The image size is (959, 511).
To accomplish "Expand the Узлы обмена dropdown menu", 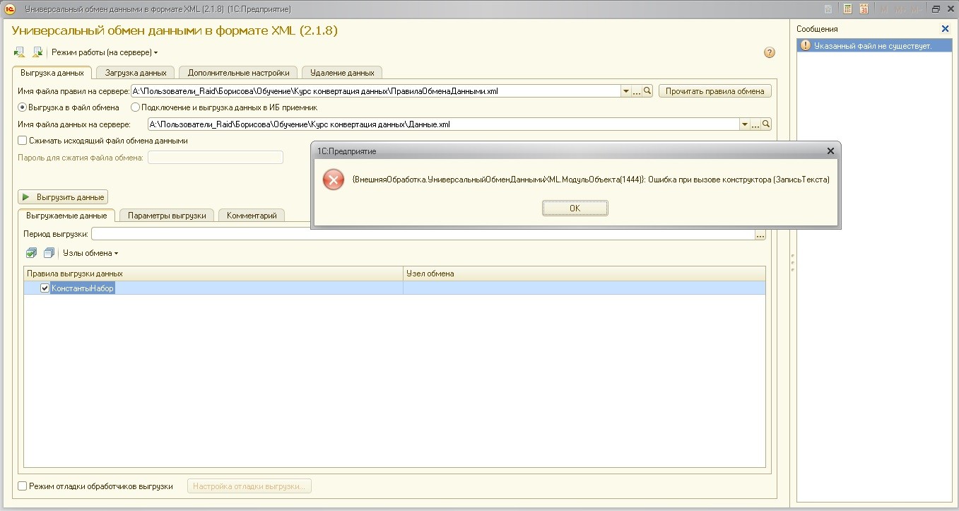I will [x=90, y=253].
